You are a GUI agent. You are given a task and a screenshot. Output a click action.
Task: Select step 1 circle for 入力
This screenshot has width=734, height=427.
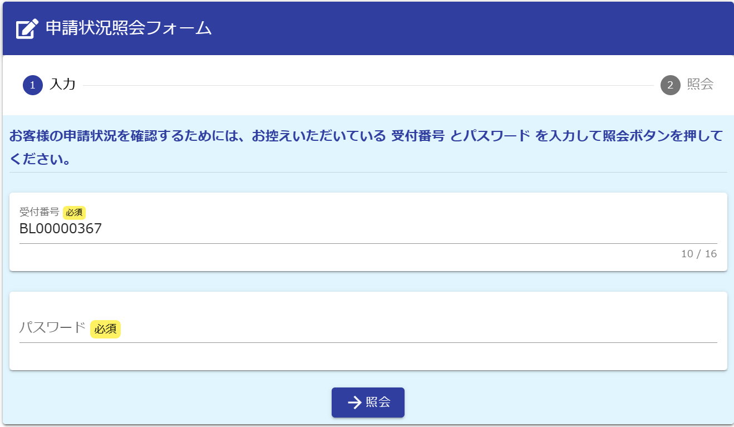tap(33, 85)
